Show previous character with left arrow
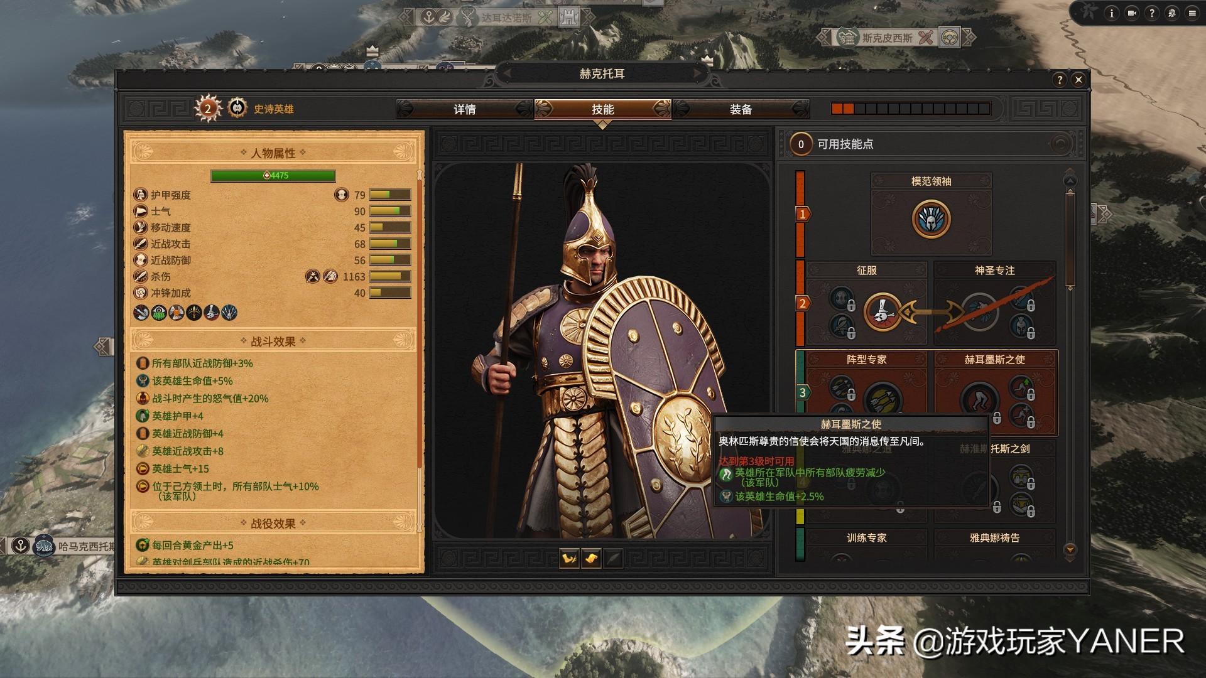 point(508,73)
